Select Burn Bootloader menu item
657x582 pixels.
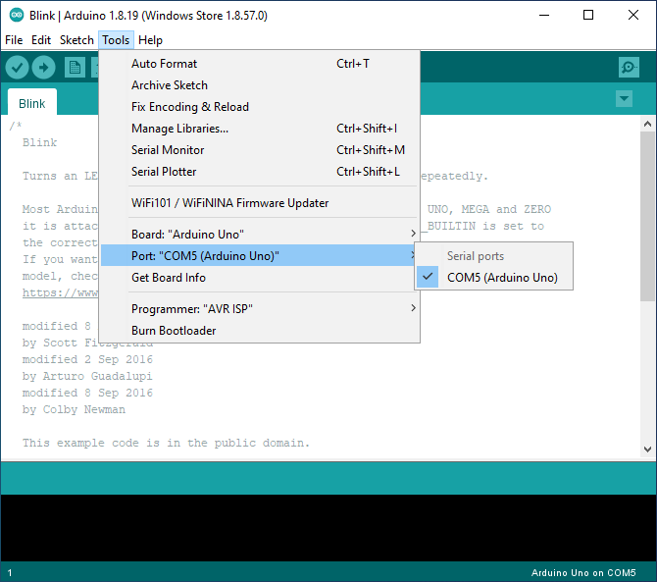click(x=260, y=331)
